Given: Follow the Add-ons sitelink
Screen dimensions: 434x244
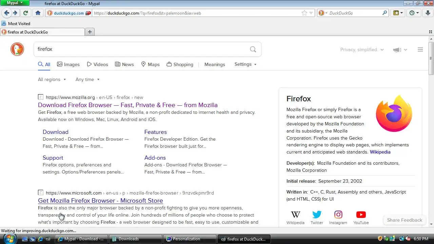Looking at the screenshot, I should 155,158.
